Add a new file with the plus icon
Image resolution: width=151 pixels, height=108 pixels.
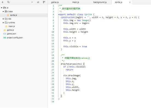point(2,2)
